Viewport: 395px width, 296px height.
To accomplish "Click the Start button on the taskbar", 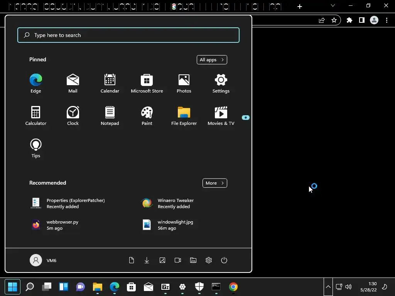I will pos(12,286).
